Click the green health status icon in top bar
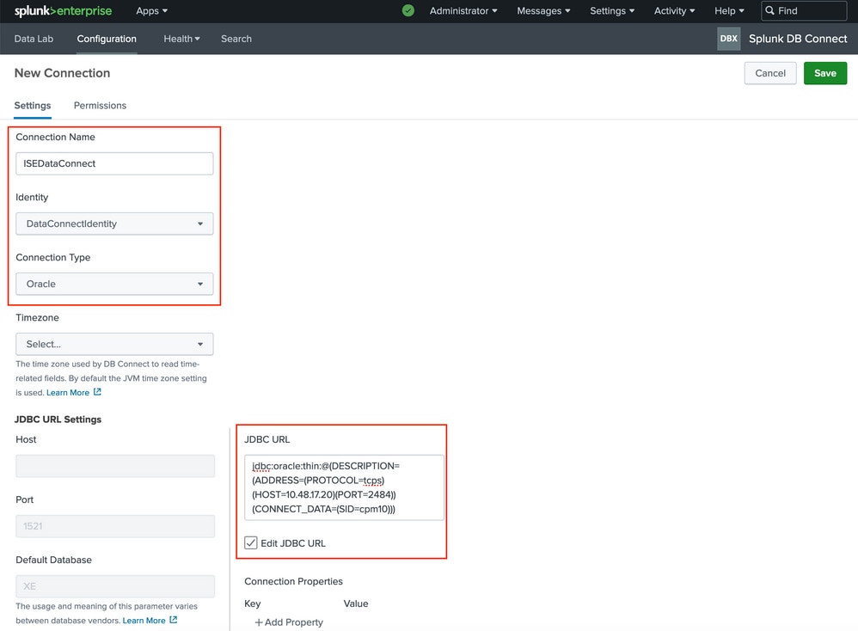Image resolution: width=858 pixels, height=631 pixels. [x=408, y=11]
